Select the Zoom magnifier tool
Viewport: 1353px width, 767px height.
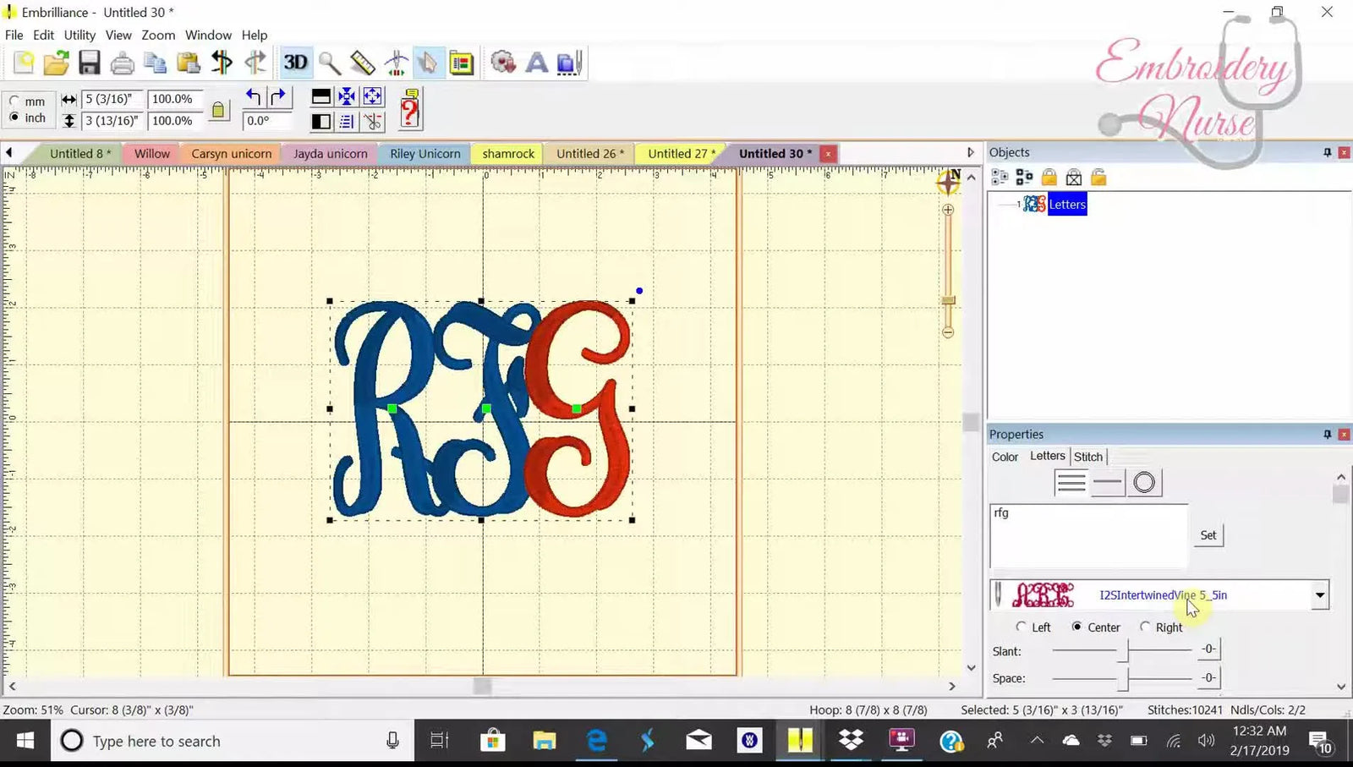tap(330, 63)
